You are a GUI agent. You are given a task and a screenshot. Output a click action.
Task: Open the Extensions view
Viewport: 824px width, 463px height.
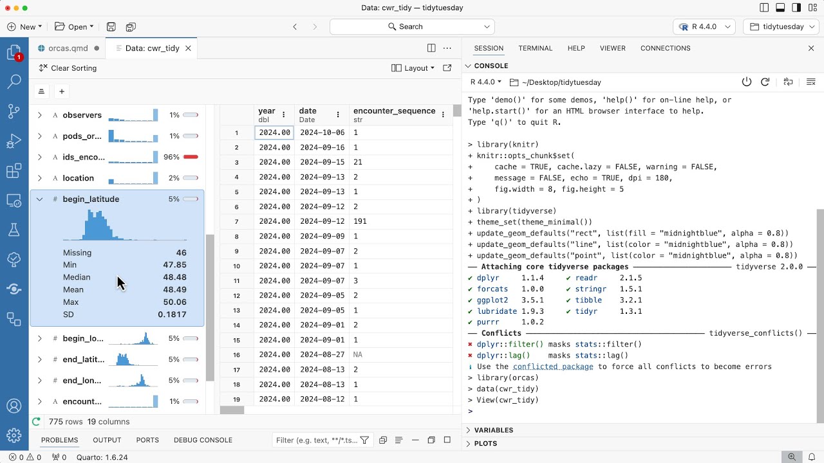(x=14, y=171)
